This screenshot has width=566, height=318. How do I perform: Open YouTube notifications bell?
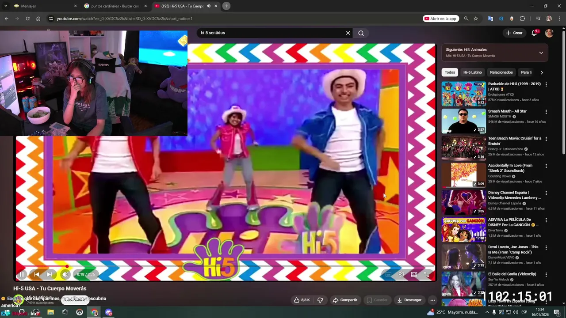pyautogui.click(x=534, y=33)
